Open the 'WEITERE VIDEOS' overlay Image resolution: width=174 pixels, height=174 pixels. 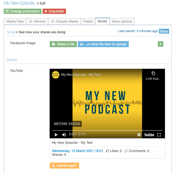click(x=67, y=124)
